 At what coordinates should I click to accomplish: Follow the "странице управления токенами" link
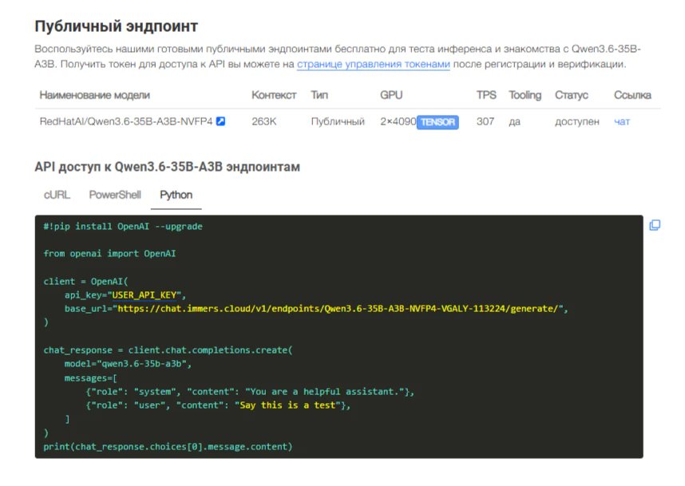pos(374,64)
